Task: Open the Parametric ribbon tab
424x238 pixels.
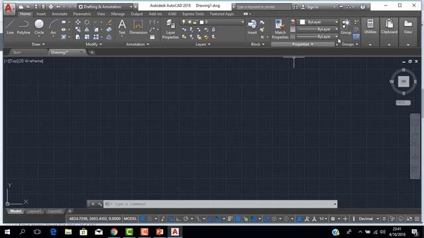Action: coord(82,14)
